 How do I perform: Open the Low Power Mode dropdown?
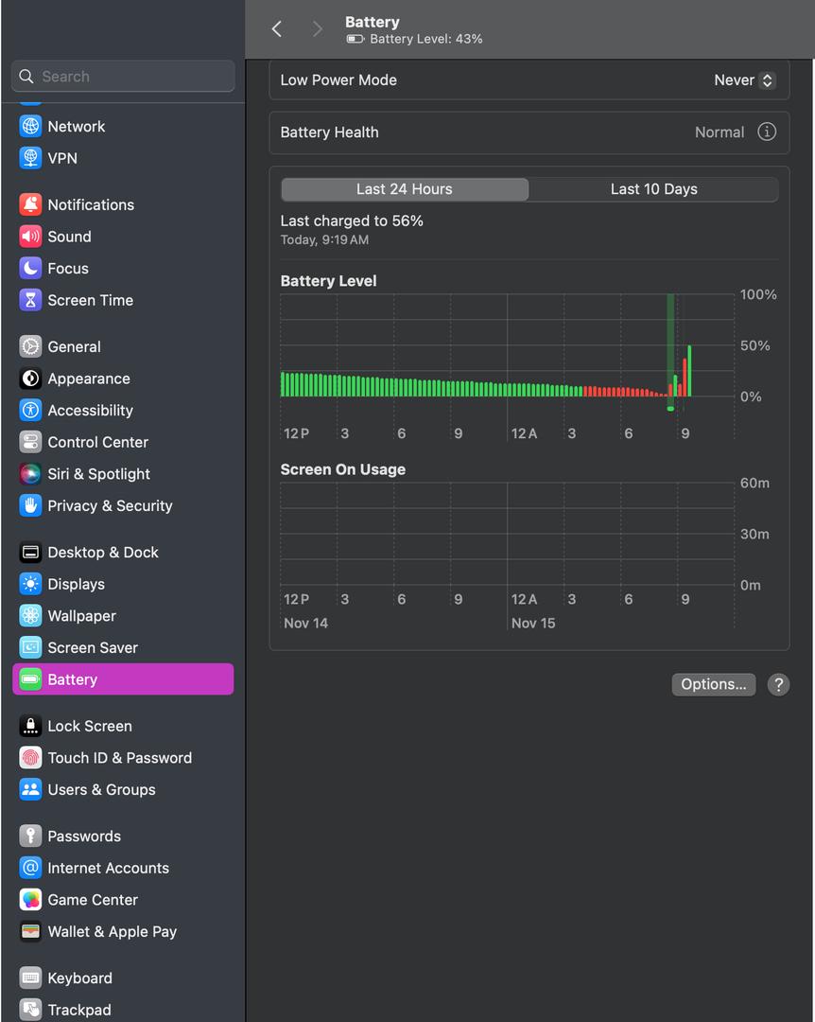pos(745,80)
